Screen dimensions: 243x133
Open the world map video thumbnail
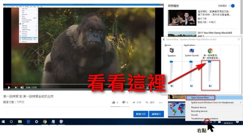click(177, 109)
